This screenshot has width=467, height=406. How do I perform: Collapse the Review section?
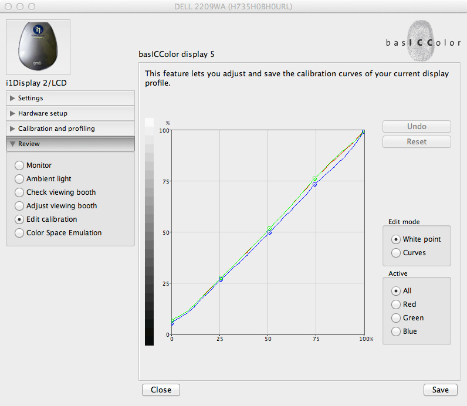click(70, 144)
